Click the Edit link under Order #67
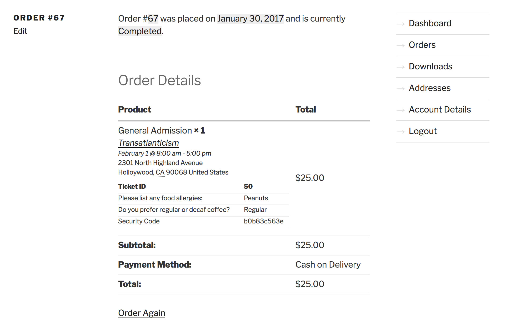The width and height of the screenshot is (521, 327). coord(20,31)
